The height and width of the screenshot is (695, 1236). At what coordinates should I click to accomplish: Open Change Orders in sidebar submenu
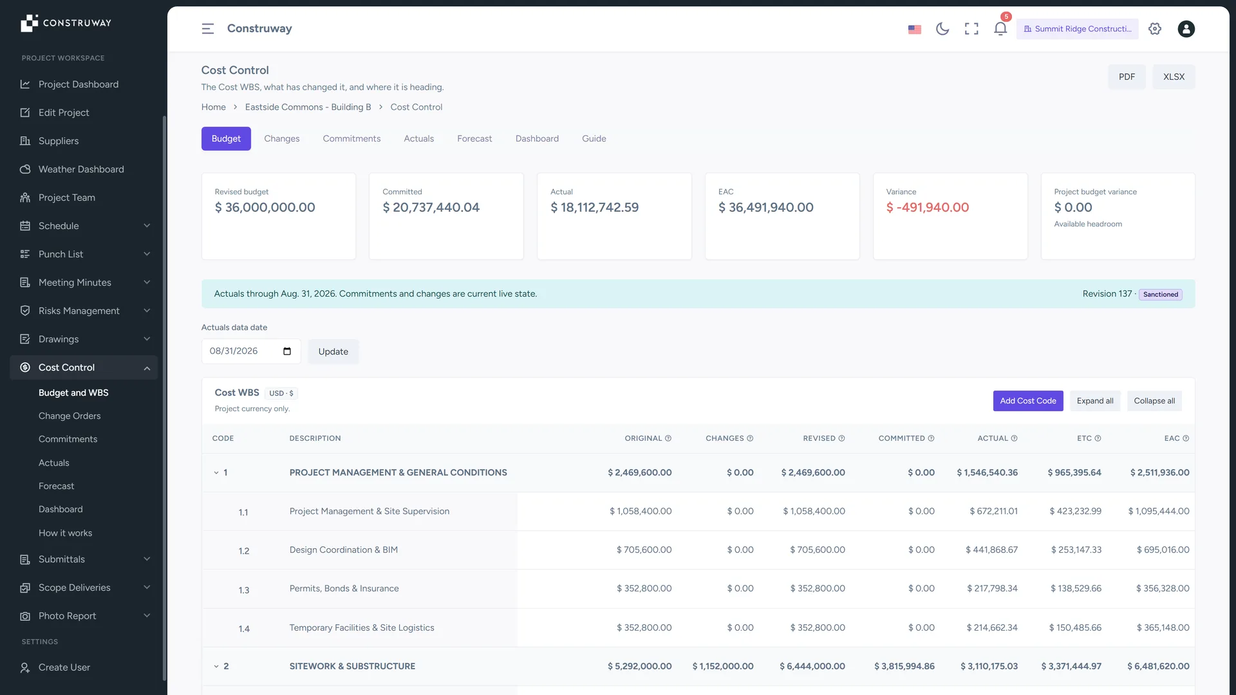pos(70,416)
